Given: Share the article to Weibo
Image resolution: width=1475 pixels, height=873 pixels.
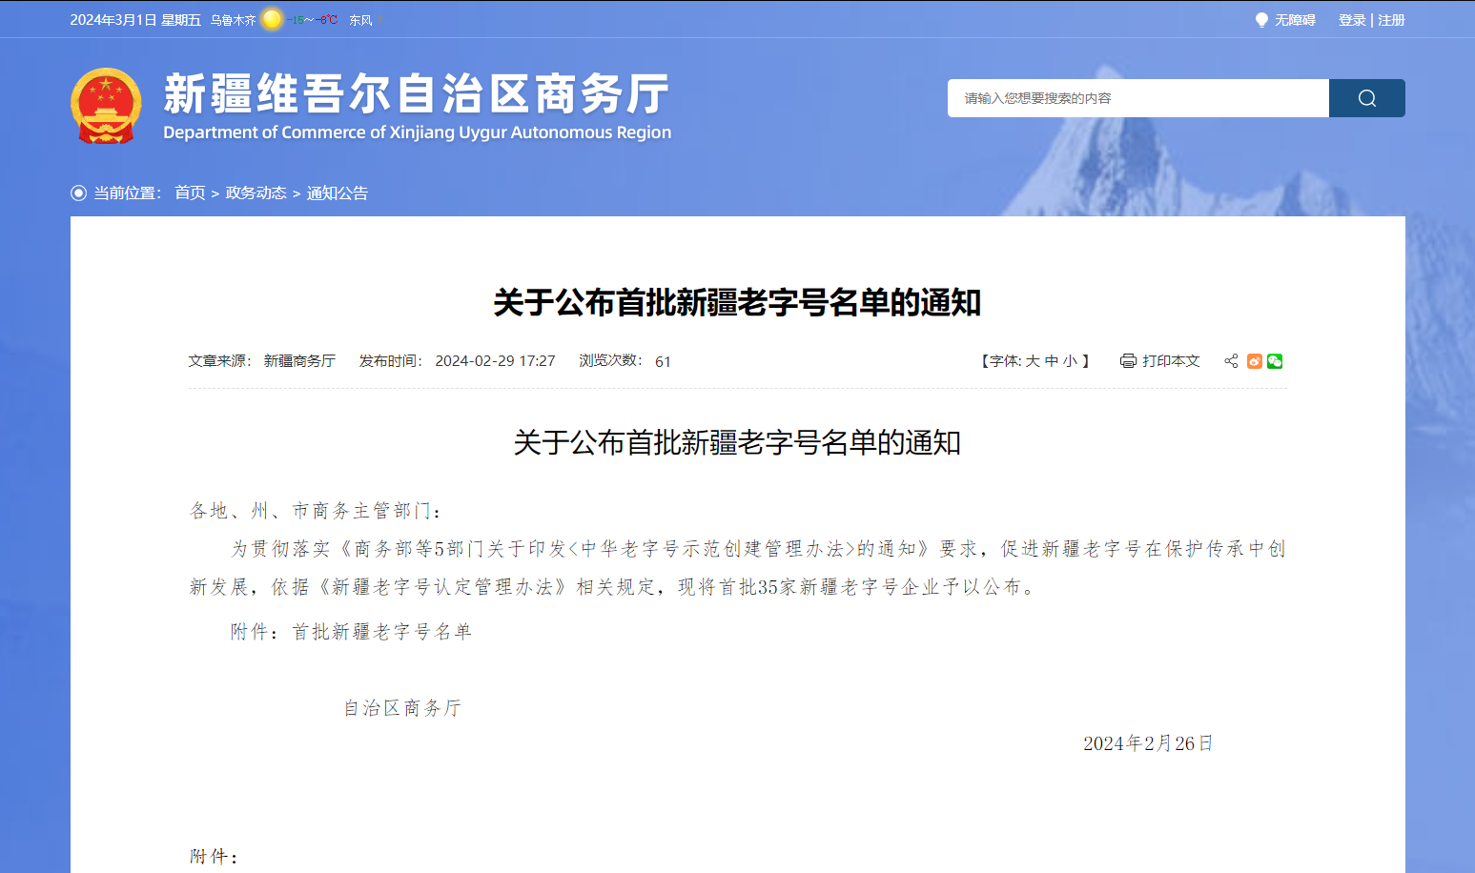Looking at the screenshot, I should pos(1255,361).
